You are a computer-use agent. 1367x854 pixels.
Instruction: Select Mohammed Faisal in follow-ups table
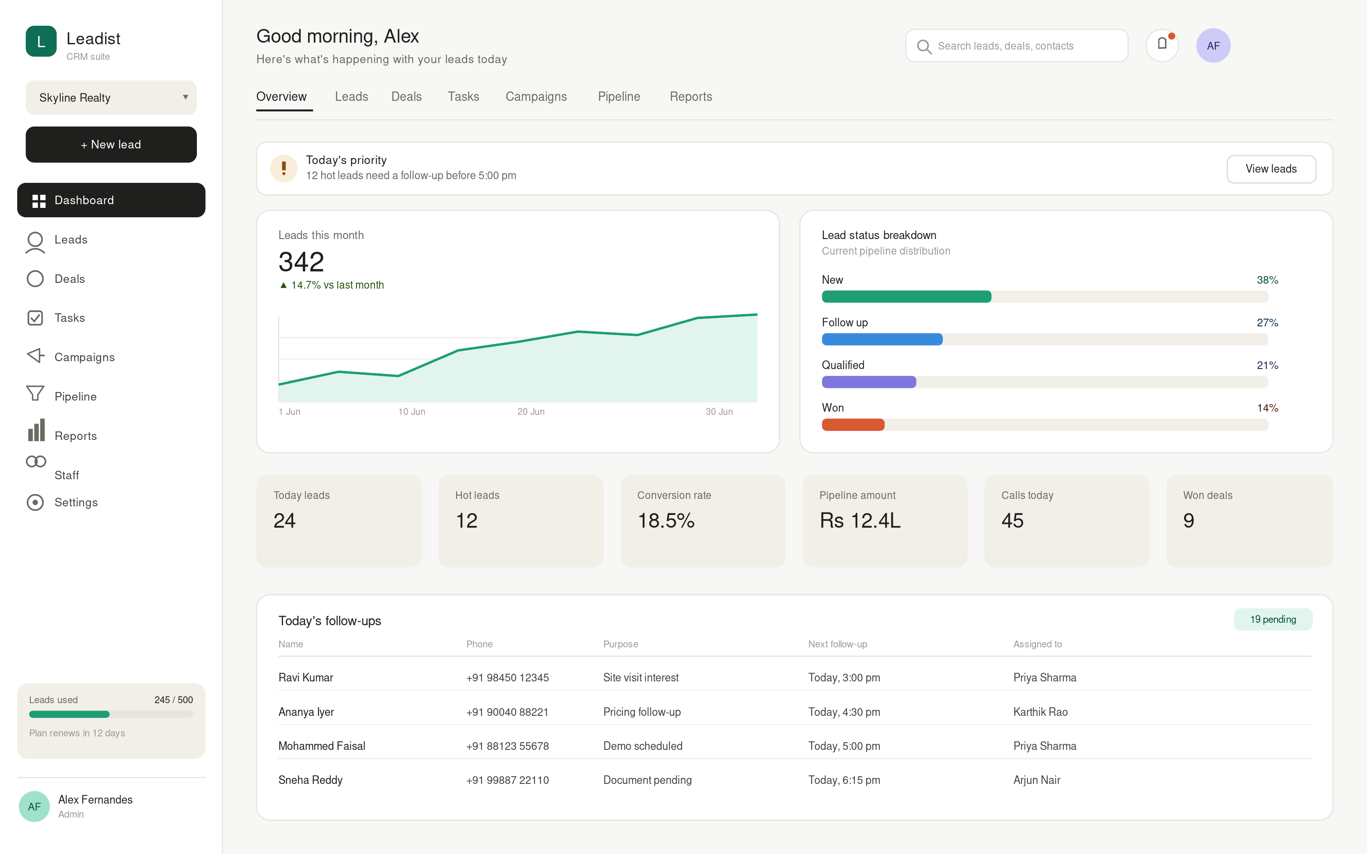(322, 745)
